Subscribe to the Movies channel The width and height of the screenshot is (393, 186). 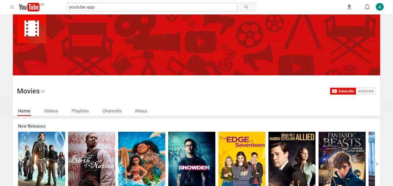(x=343, y=91)
